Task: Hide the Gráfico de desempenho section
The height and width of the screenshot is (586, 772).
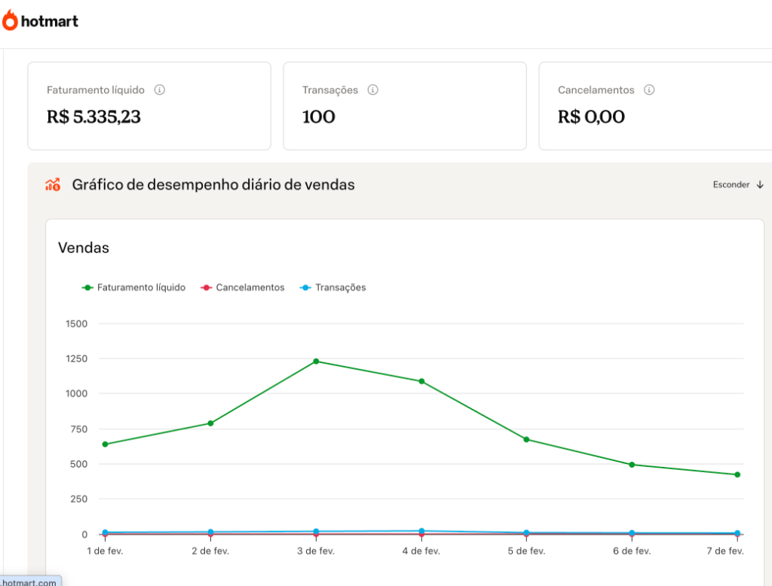Action: (x=739, y=184)
